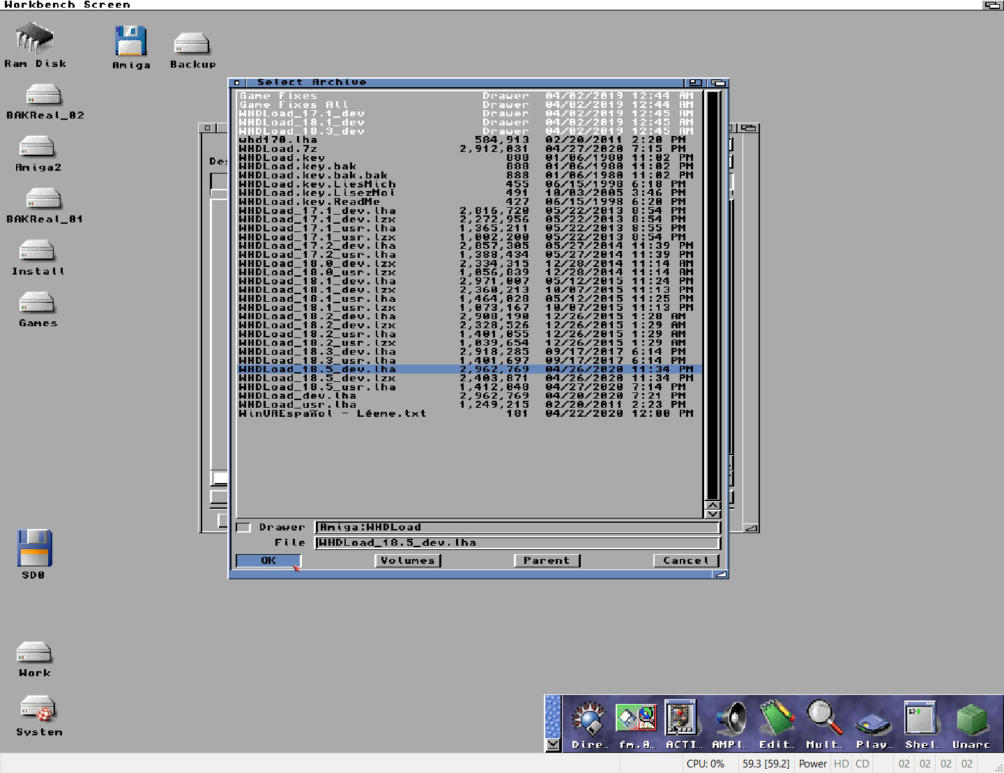Launch the Edit notepad dock icon
This screenshot has height=773, width=1004.
pyautogui.click(x=777, y=725)
